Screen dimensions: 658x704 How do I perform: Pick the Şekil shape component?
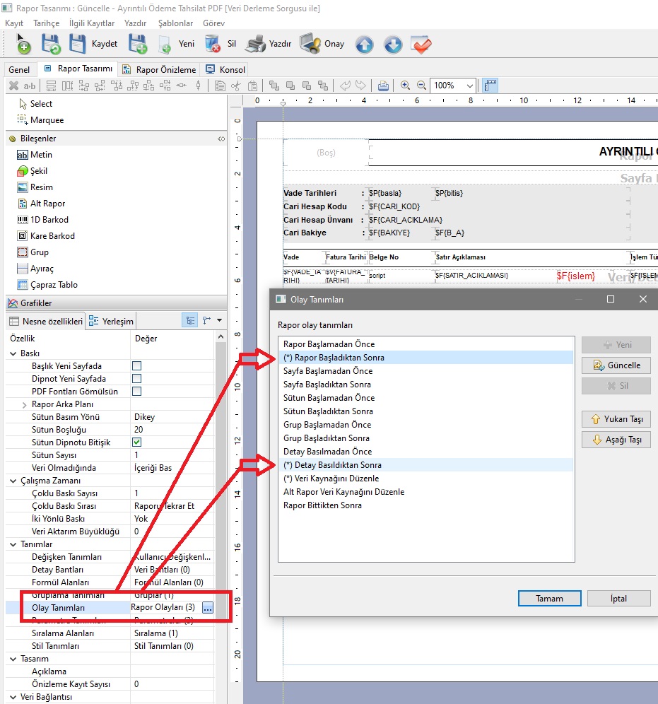pos(39,171)
